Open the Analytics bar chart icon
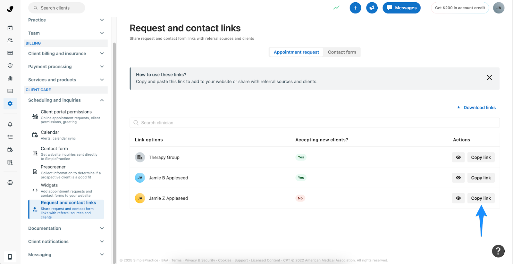Screen dimensions: 513x264 [10, 78]
